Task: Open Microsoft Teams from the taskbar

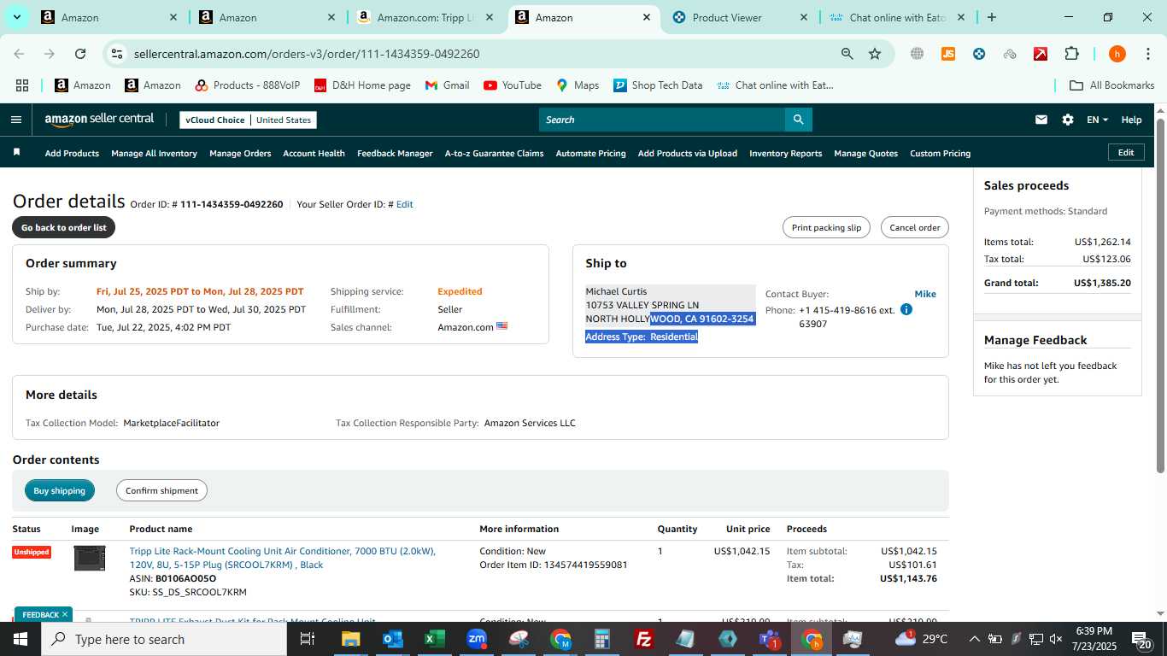Action: [770, 639]
